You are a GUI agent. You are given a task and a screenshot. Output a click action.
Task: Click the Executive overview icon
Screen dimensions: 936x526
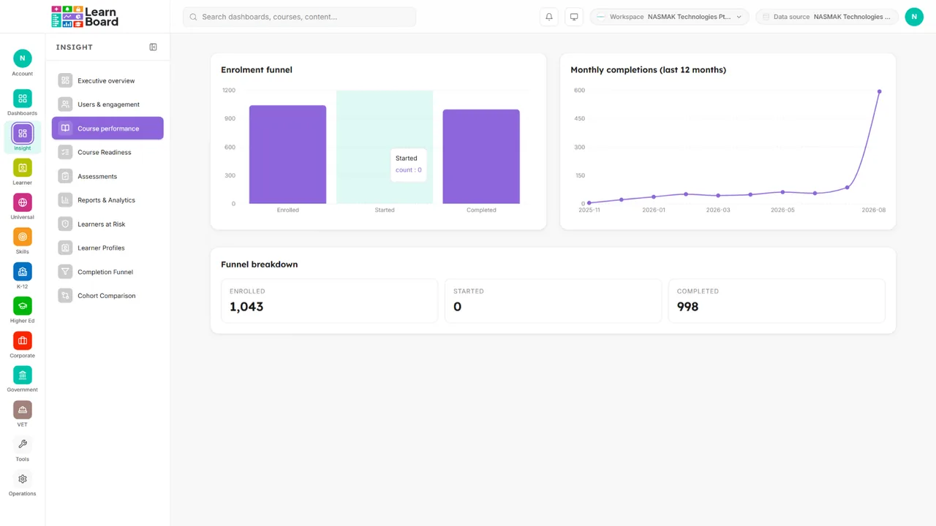(65, 80)
